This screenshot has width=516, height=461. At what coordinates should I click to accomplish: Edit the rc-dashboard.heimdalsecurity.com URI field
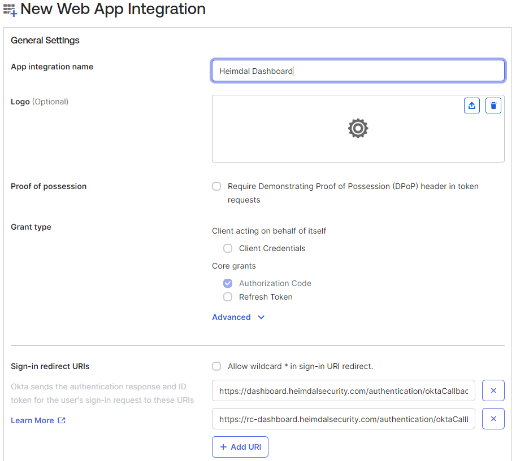(343, 419)
